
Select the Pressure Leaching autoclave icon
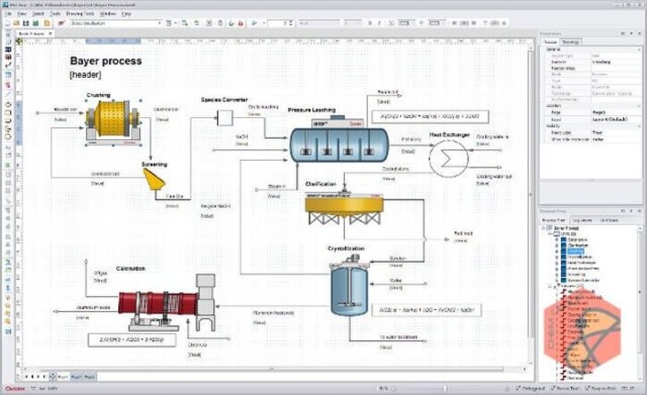tap(340, 140)
